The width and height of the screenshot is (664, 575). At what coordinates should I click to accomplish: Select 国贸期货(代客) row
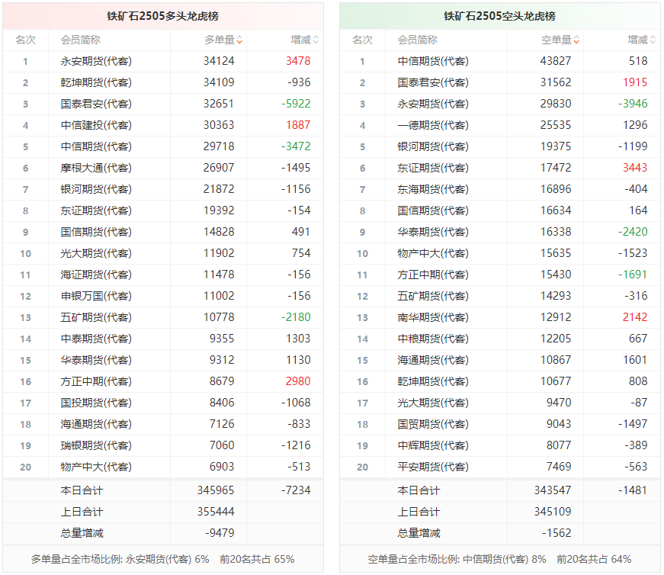point(499,424)
